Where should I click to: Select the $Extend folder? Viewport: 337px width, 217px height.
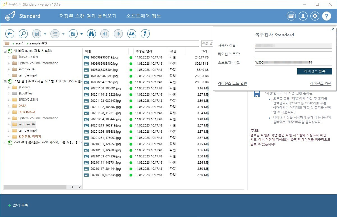click(24, 87)
